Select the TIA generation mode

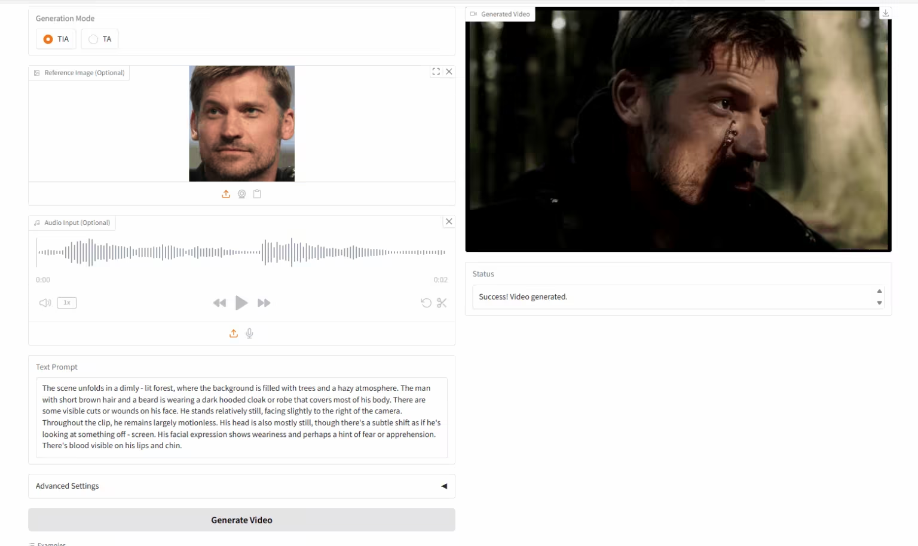[x=48, y=39]
